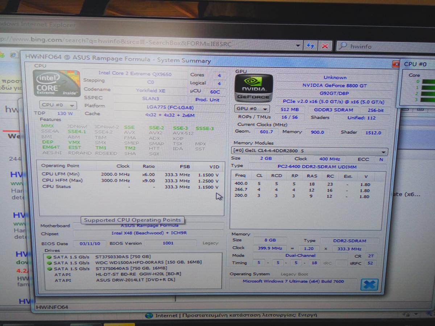Click the red stop icon in Internet Explorer
435x326 pixels.
(x=325, y=46)
